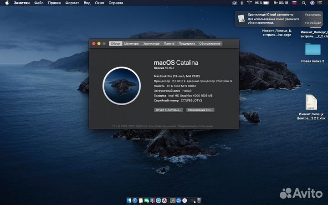Switch to the Хранилище tab
Screen dimensions: 328x205
pyautogui.click(x=151, y=44)
